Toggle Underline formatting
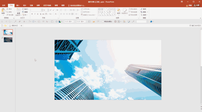 click(38, 14)
